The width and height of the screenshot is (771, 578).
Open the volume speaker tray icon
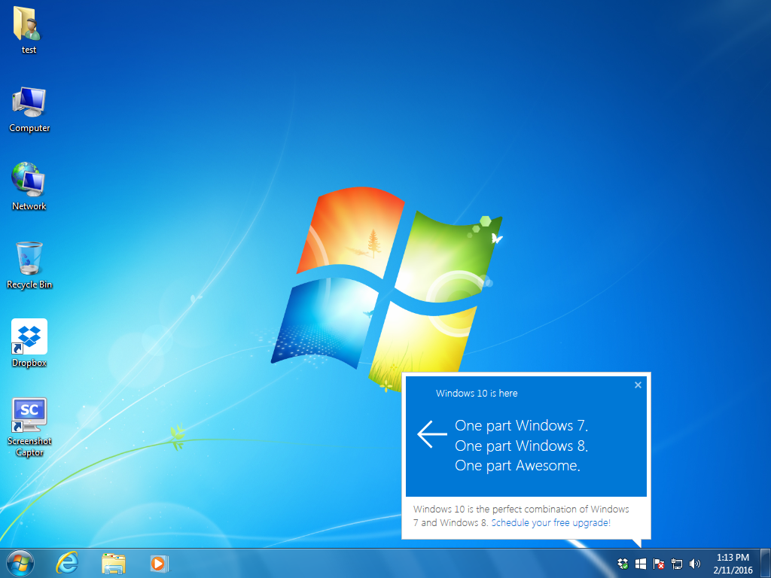(695, 564)
